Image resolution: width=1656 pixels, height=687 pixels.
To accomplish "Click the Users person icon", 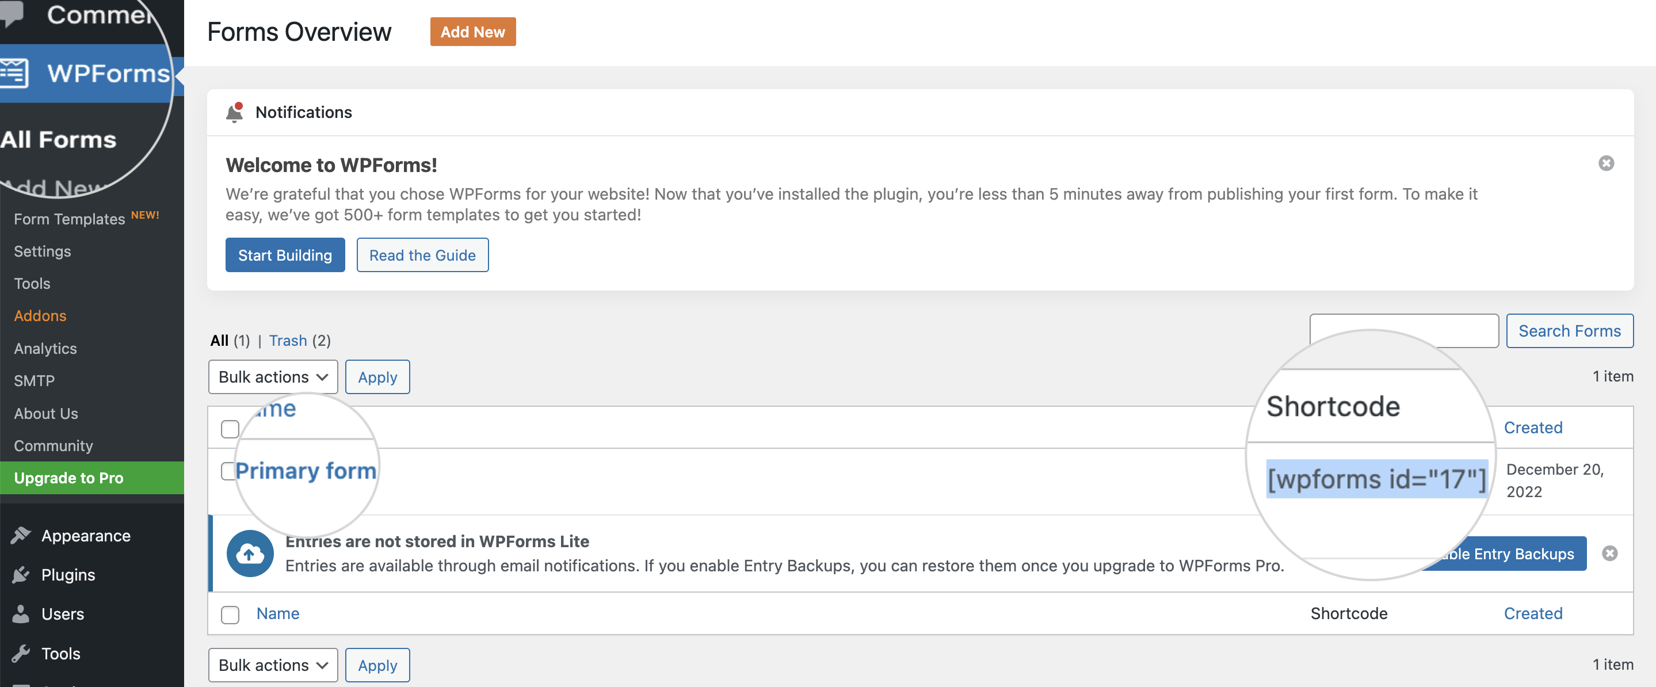I will coord(21,614).
